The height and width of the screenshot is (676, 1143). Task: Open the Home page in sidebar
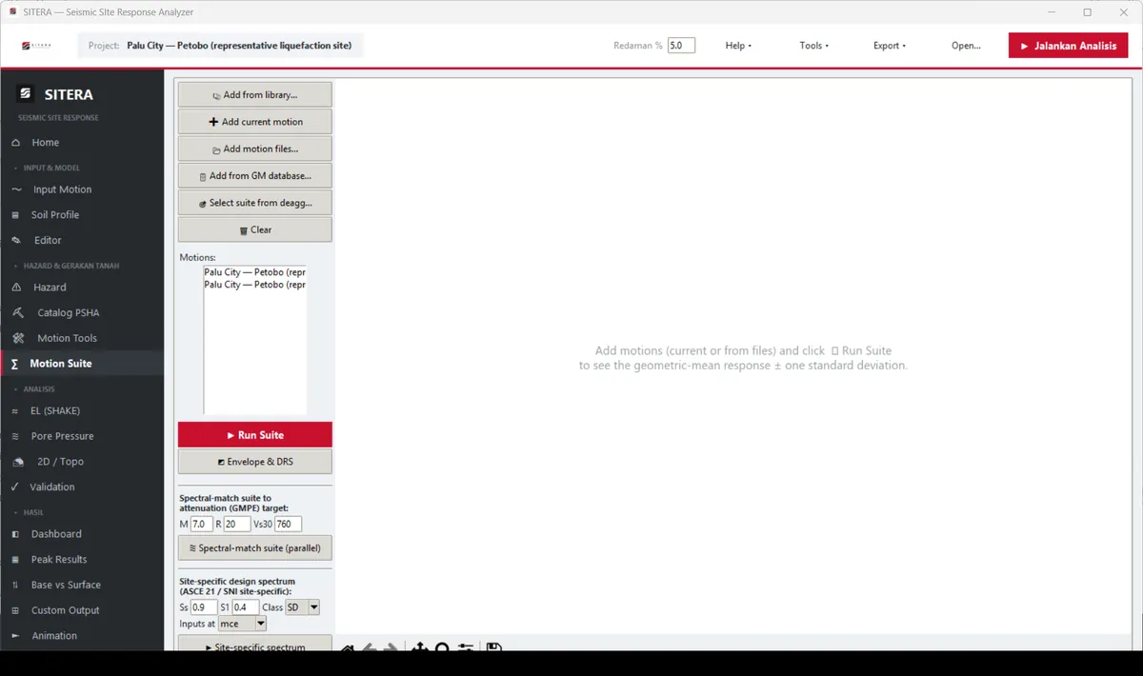pos(82,143)
